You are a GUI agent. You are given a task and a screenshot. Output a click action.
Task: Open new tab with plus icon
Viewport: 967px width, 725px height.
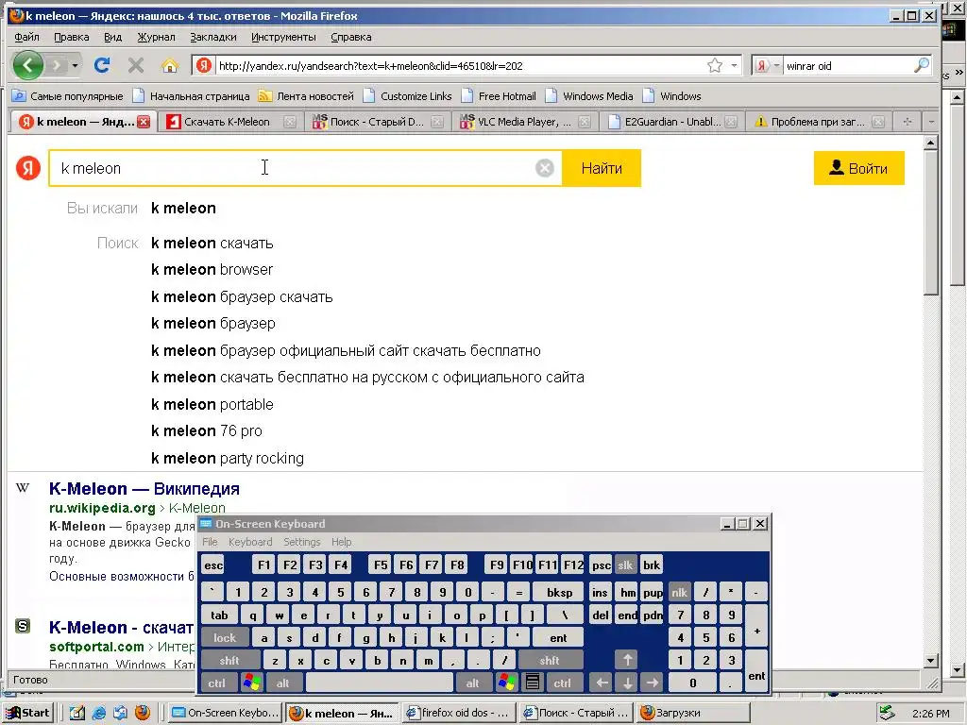tap(908, 122)
